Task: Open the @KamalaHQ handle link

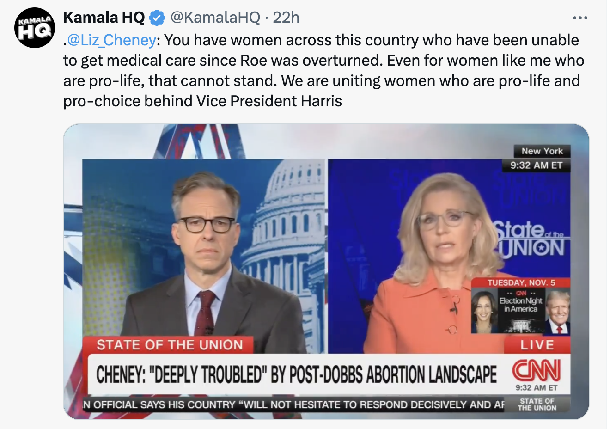Action: tap(215, 18)
